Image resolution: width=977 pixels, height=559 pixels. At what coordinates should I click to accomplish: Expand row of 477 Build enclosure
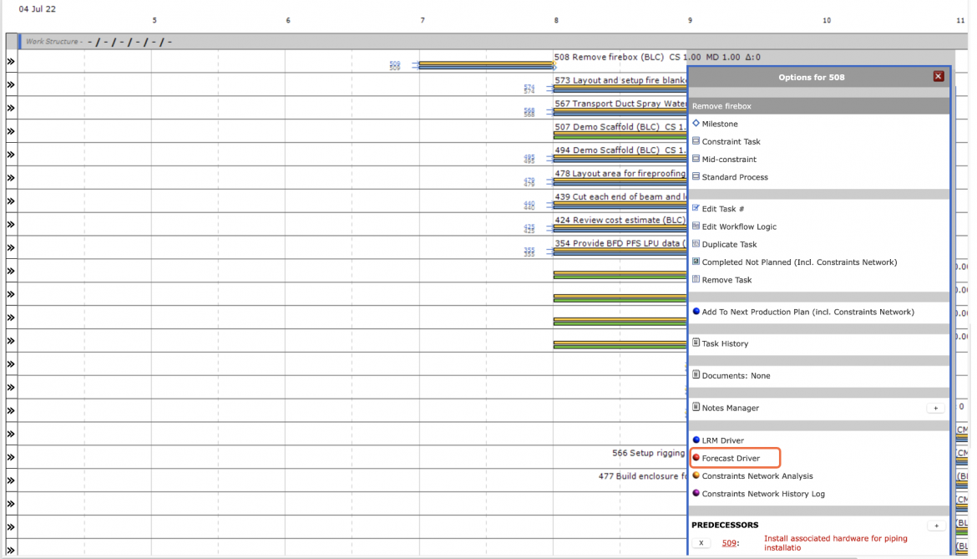click(x=11, y=480)
